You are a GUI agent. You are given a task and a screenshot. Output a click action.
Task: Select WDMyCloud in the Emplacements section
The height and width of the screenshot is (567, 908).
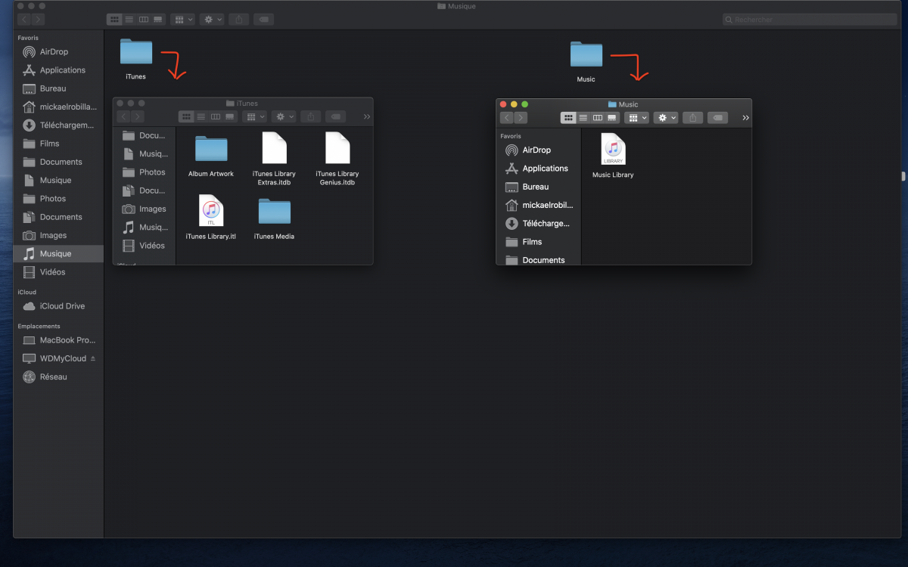point(63,358)
